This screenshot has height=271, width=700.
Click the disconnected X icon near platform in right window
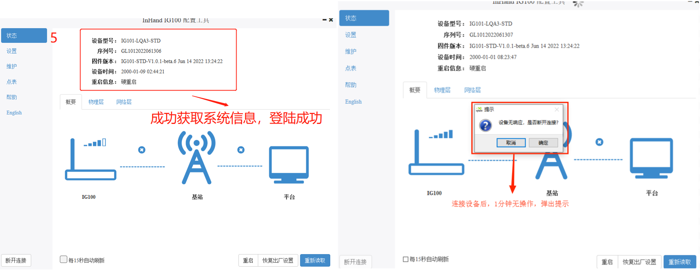click(x=599, y=142)
